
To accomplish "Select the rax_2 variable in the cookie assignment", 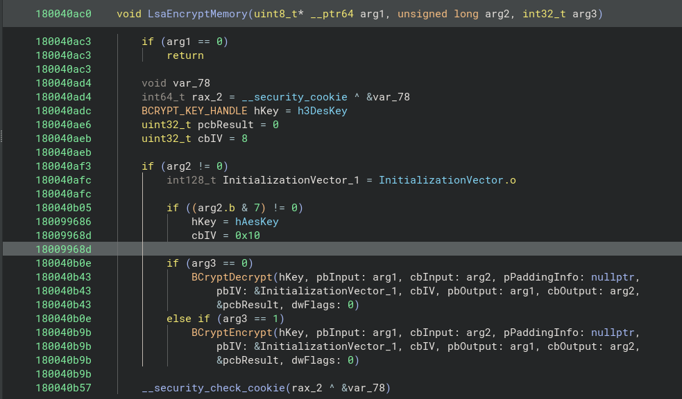I will point(207,97).
